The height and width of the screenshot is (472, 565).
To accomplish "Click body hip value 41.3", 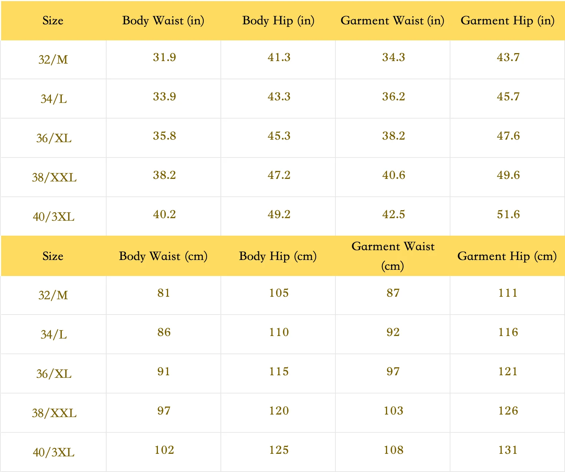I will tap(279, 57).
